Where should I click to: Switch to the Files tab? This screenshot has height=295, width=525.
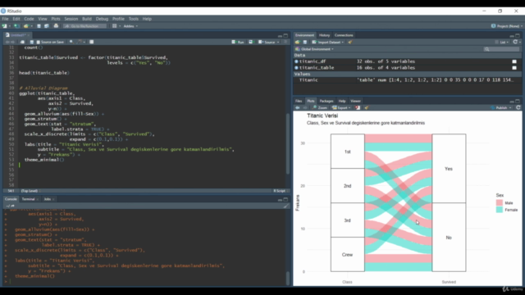pyautogui.click(x=299, y=101)
